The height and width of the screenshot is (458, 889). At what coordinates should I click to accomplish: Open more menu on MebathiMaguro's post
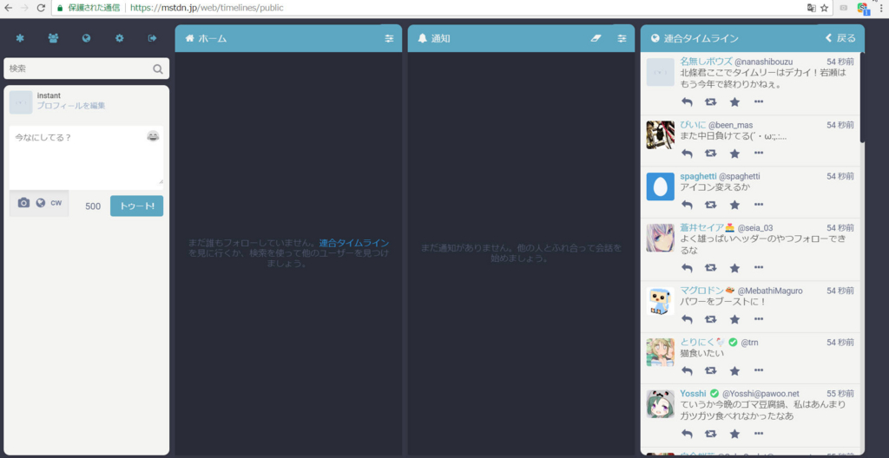[759, 318]
